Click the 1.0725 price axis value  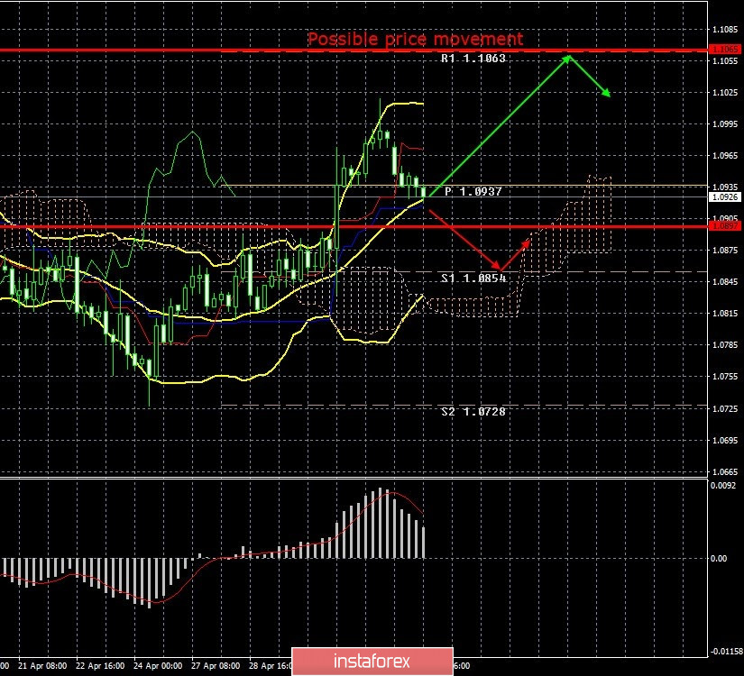pos(725,409)
